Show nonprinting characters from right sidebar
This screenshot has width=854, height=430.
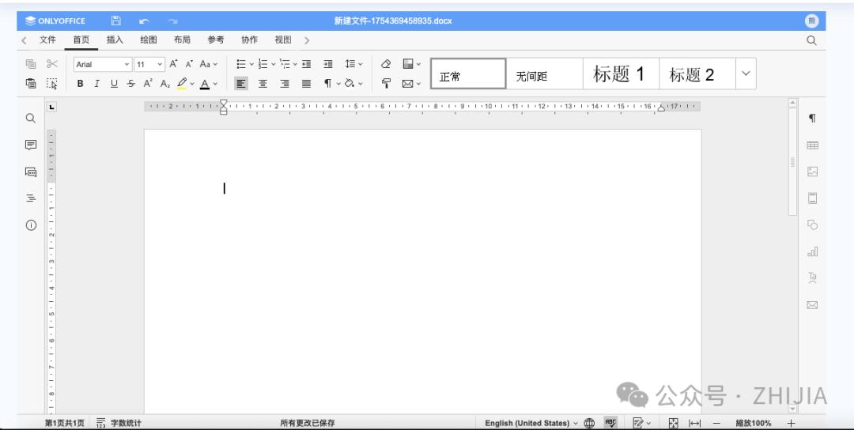[x=812, y=119]
